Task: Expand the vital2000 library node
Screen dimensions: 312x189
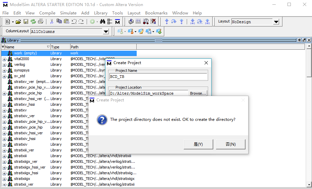Action: pos(4,59)
